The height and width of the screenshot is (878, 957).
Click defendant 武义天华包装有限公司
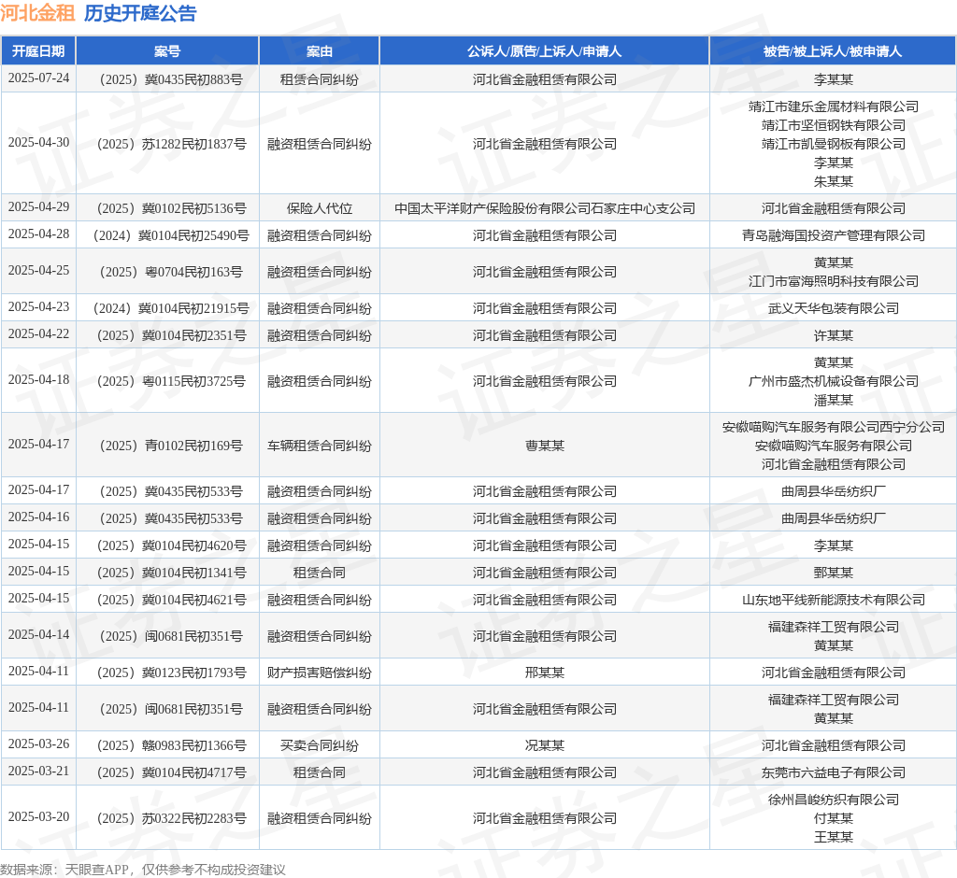[833, 309]
